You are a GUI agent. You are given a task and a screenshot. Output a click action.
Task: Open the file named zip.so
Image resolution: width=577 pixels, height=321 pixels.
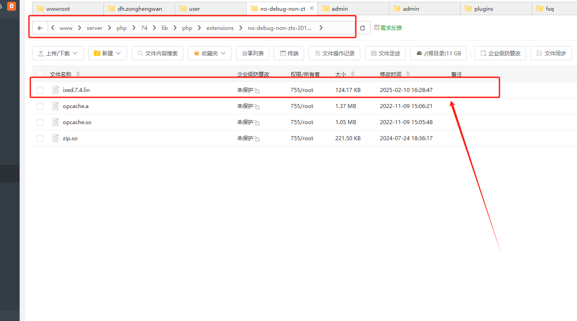click(70, 138)
